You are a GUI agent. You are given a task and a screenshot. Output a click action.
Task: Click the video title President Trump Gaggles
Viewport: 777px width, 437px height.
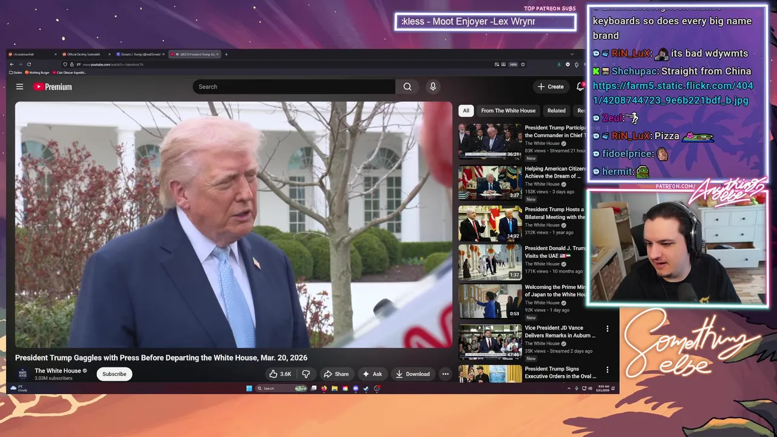(x=161, y=358)
